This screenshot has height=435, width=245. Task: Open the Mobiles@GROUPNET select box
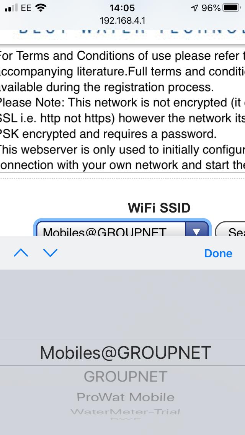tap(122, 229)
